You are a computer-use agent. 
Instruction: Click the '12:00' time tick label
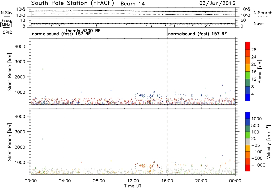pyautogui.click(x=133, y=181)
